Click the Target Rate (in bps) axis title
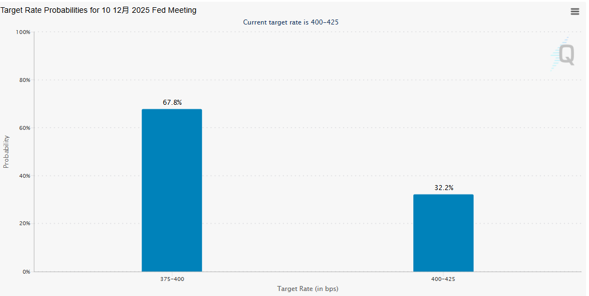 (x=307, y=289)
